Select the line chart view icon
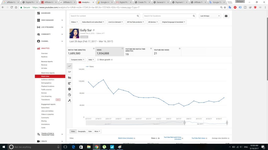The height and width of the screenshot is (150, 268). [69, 66]
